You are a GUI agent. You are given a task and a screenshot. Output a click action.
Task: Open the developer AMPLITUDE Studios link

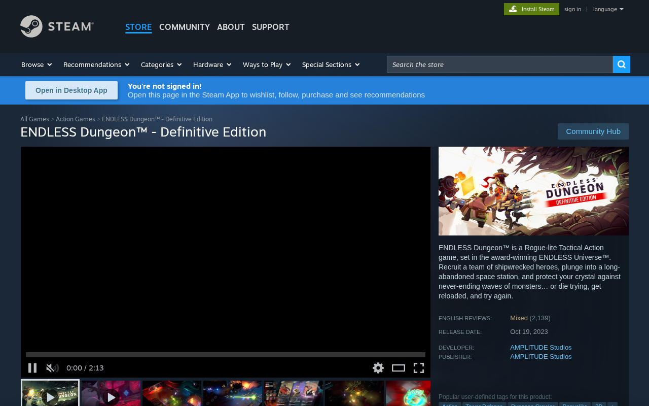tap(541, 348)
